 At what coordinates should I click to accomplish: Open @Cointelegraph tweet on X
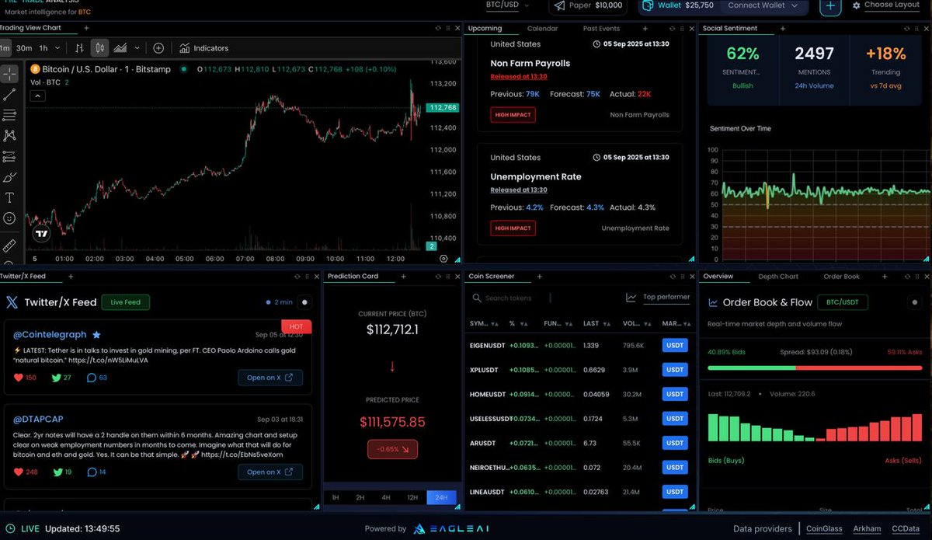(x=270, y=378)
